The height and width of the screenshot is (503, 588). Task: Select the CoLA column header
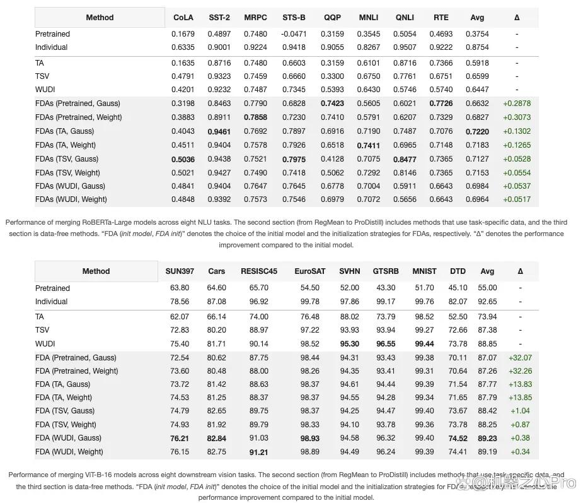pos(183,18)
